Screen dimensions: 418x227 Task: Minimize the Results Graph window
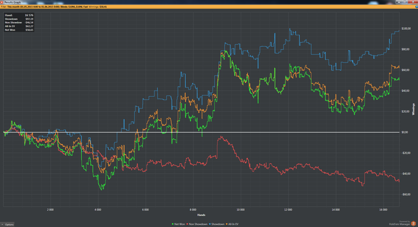[399, 2]
